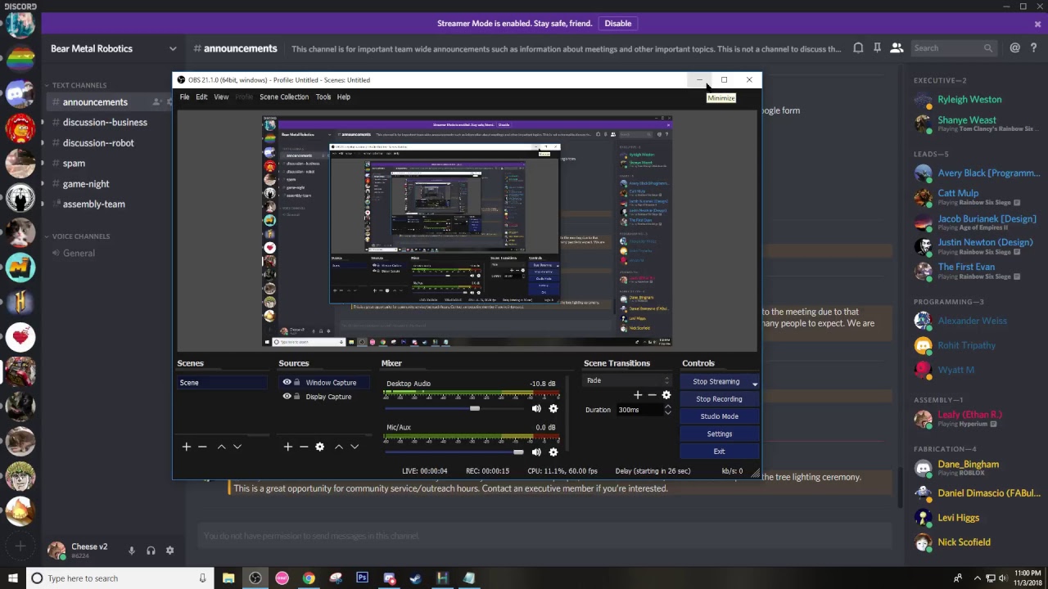Image resolution: width=1048 pixels, height=589 pixels.
Task: Open OBS Settings from Controls
Action: [x=719, y=434]
